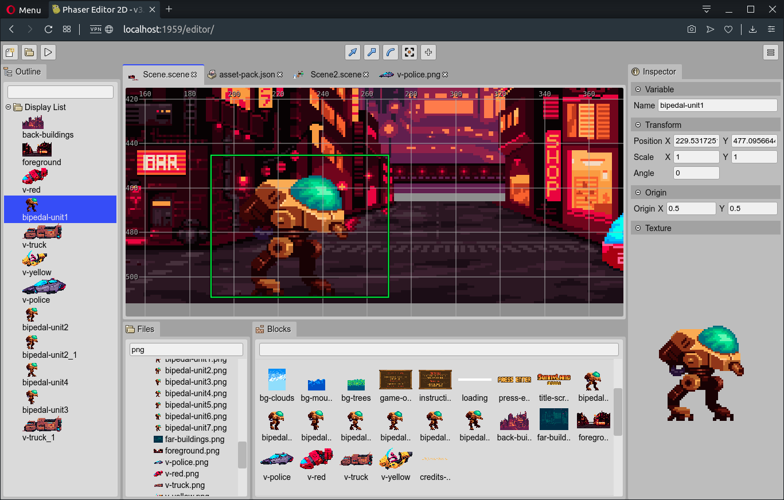Open the hamburger menu in editor toolbar
This screenshot has width=784, height=500.
[771, 52]
